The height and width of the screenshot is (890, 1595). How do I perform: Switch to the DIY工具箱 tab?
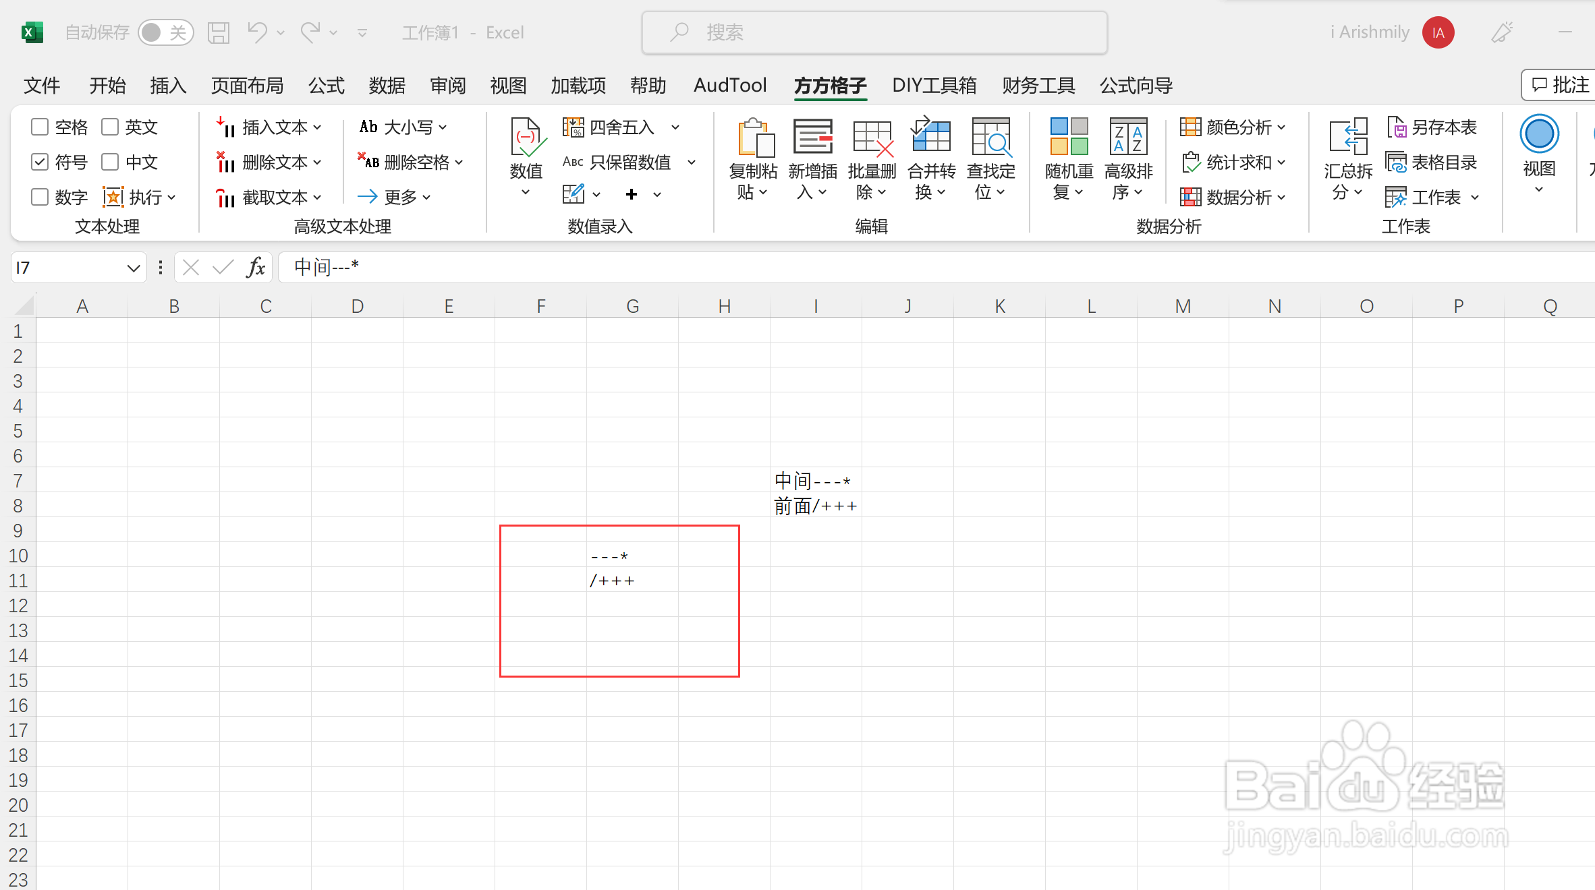(x=934, y=86)
